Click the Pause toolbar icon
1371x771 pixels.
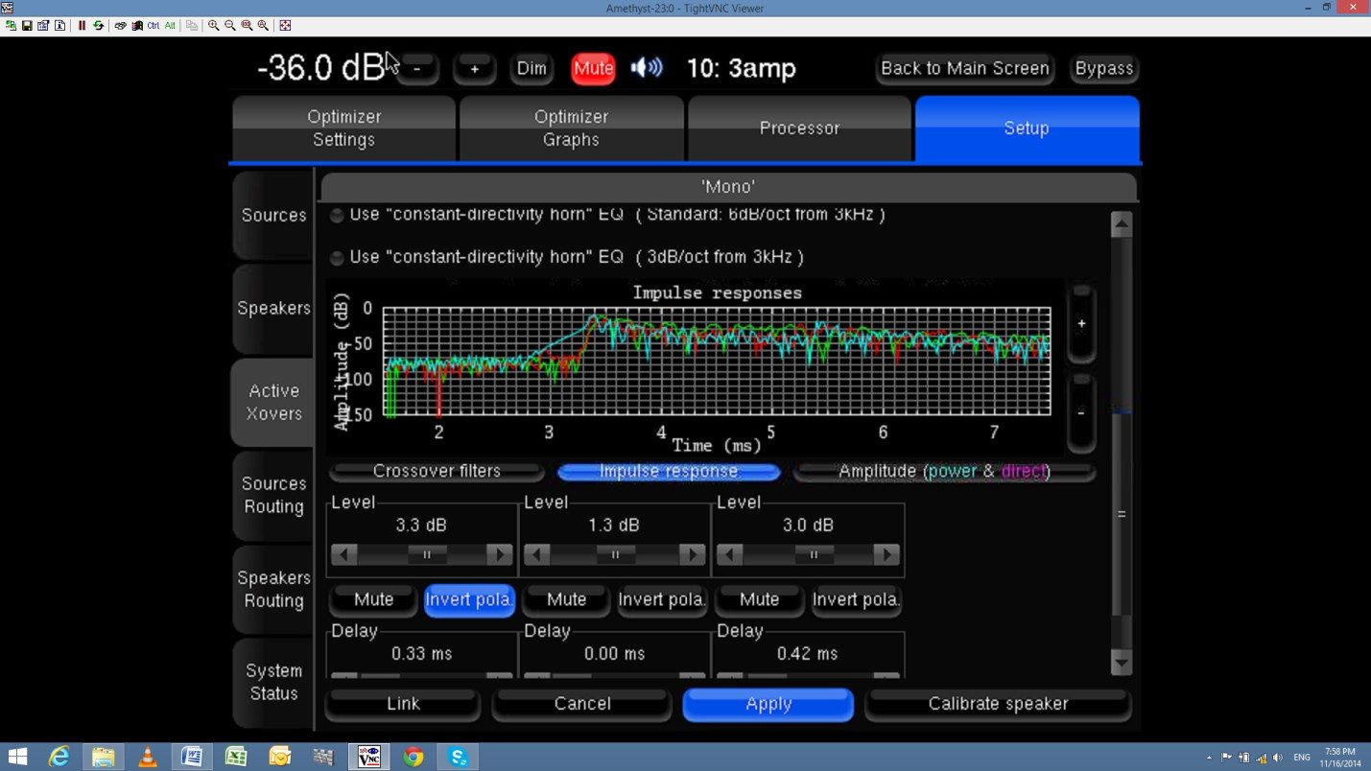coord(82,26)
